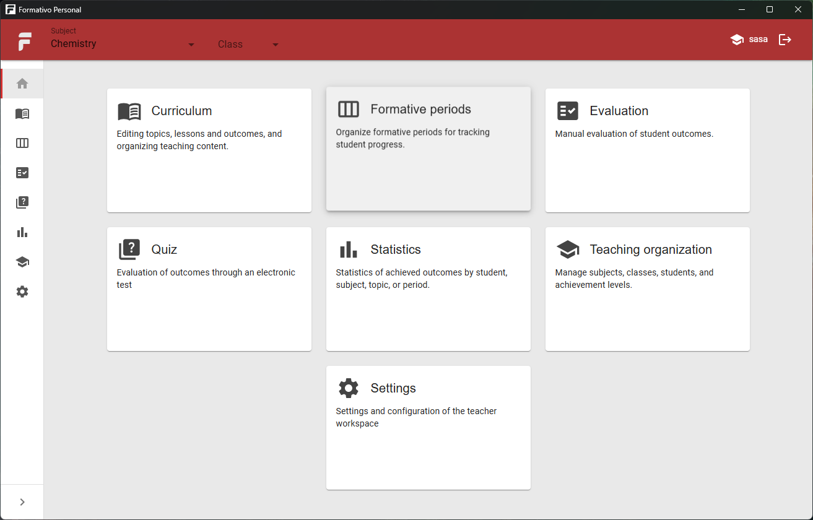Open Formative periods columns icon in sidebar
Image resolution: width=813 pixels, height=520 pixels.
pos(22,143)
